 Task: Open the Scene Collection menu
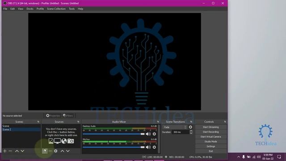coord(56,9)
